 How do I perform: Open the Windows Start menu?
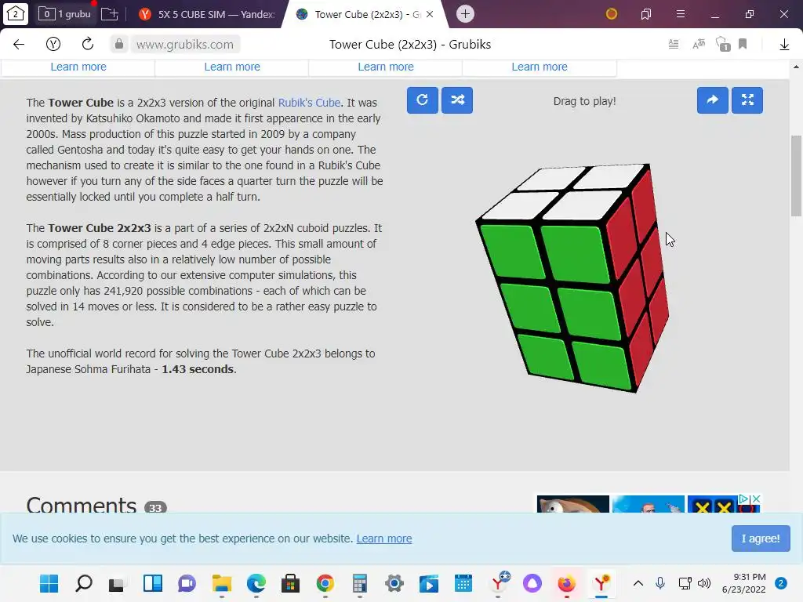click(x=49, y=583)
